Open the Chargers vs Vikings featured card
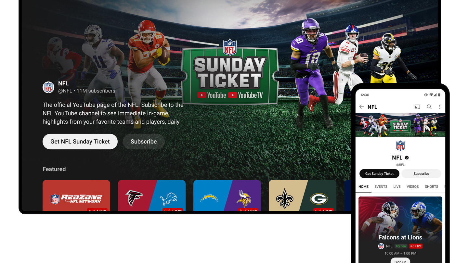The width and height of the screenshot is (468, 263). 227,196
